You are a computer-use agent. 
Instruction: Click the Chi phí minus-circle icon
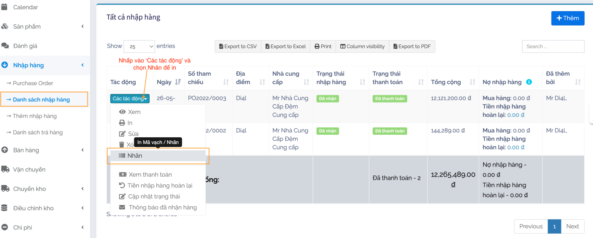point(4,227)
